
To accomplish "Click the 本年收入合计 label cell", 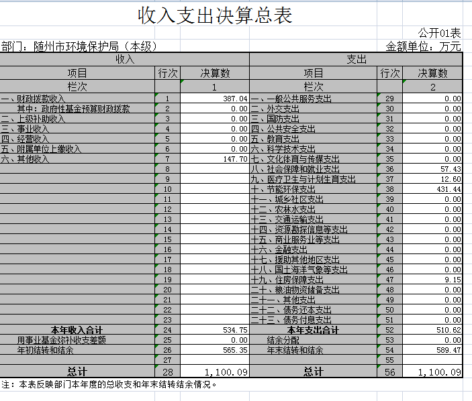I will pyautogui.click(x=77, y=330).
